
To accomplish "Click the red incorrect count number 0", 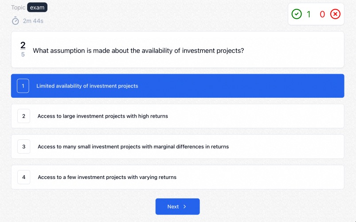I will (x=322, y=14).
